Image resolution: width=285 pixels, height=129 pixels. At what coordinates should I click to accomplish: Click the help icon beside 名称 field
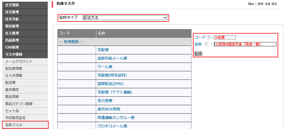tap(206, 44)
